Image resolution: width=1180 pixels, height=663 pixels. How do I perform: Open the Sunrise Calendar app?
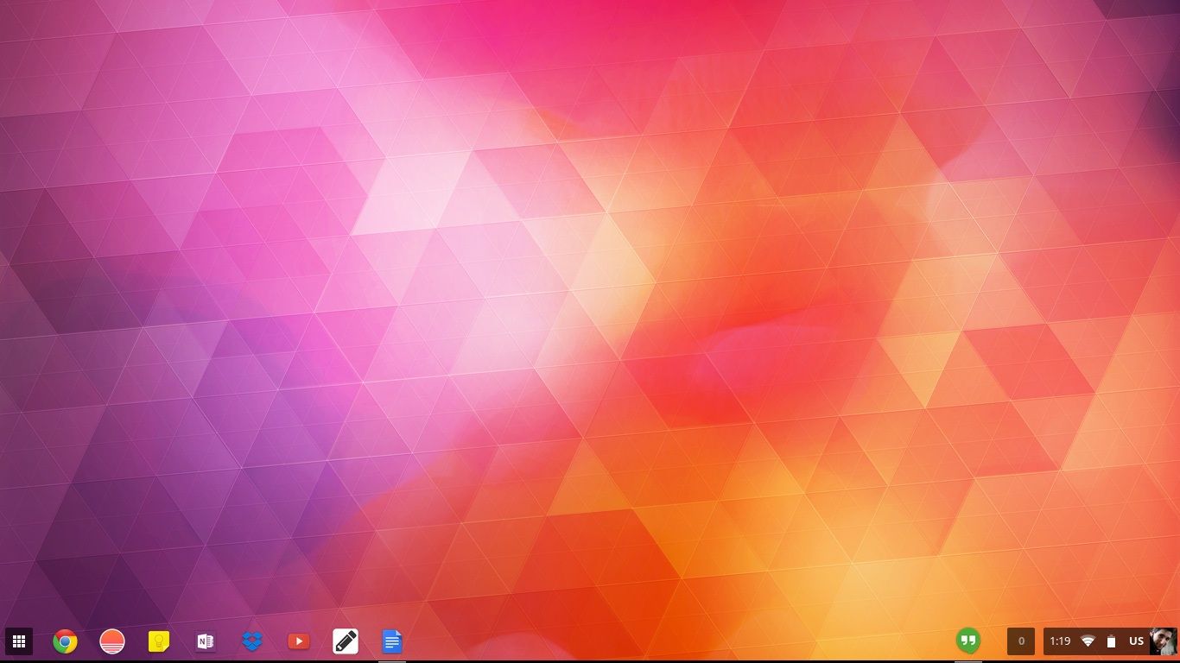point(112,641)
